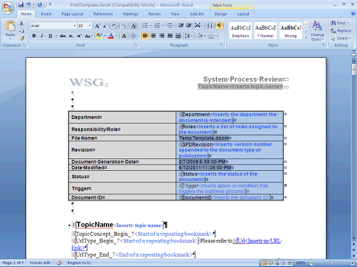The width and height of the screenshot is (357, 267).
Task: Click the Replace button
Action: (x=341, y=31)
